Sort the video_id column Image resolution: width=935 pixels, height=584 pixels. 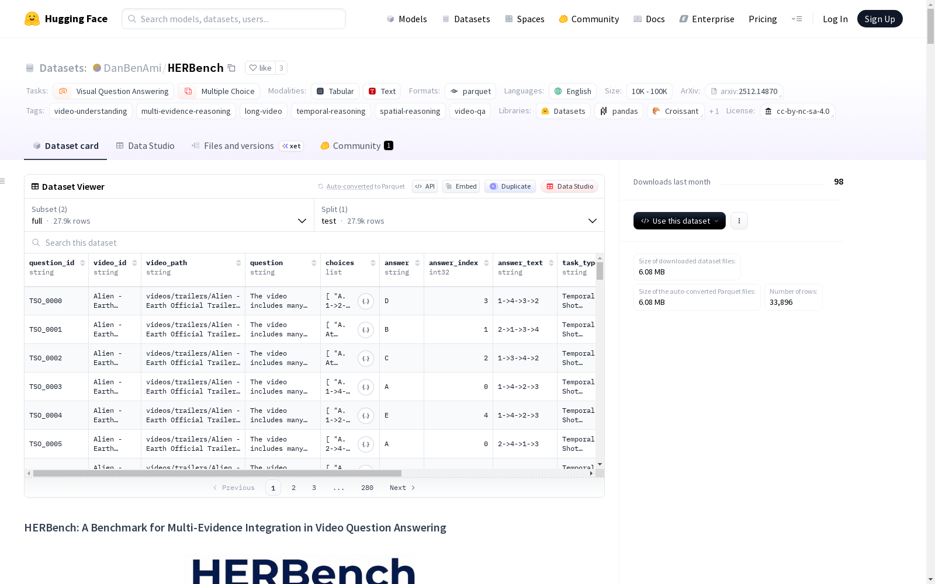tap(134, 263)
